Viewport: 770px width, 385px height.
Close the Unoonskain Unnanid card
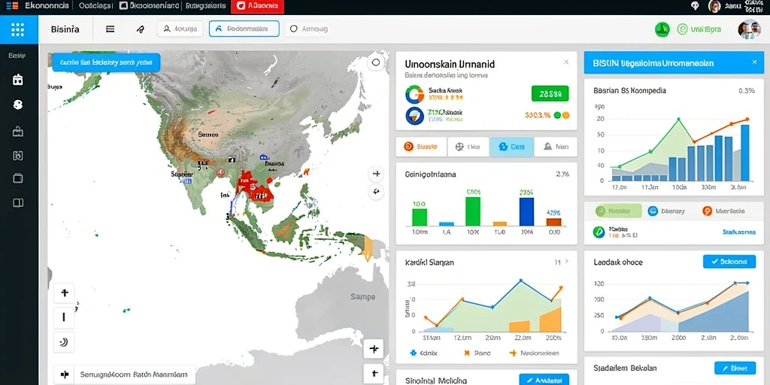pos(565,62)
